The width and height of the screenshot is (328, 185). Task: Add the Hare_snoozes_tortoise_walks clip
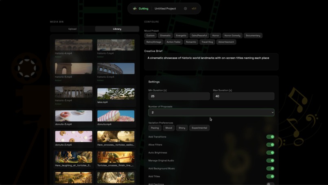tap(116, 138)
